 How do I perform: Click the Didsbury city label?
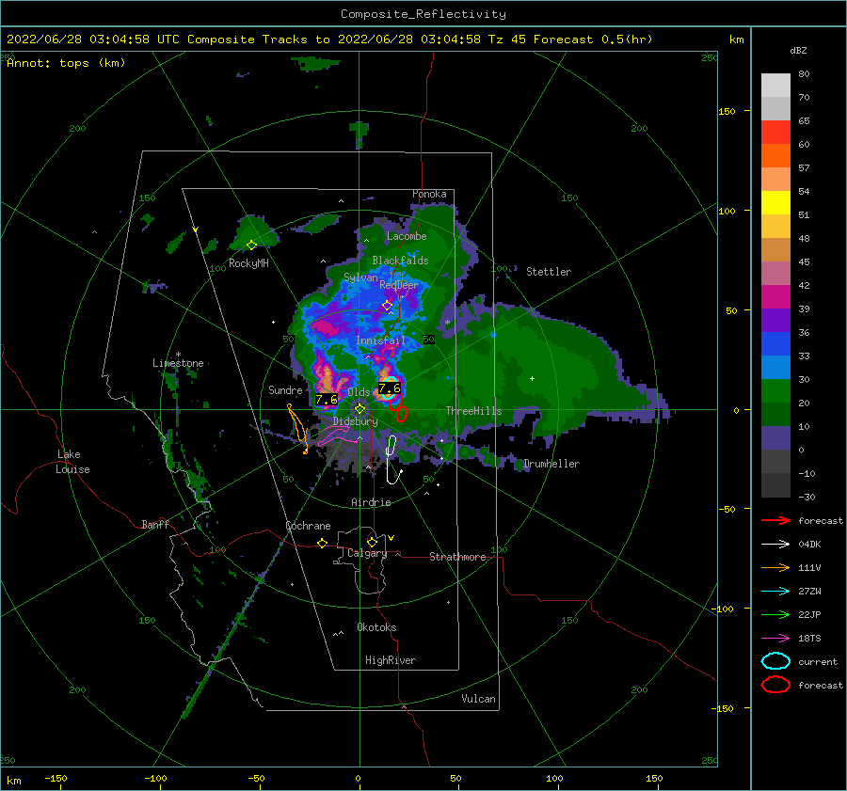click(356, 421)
